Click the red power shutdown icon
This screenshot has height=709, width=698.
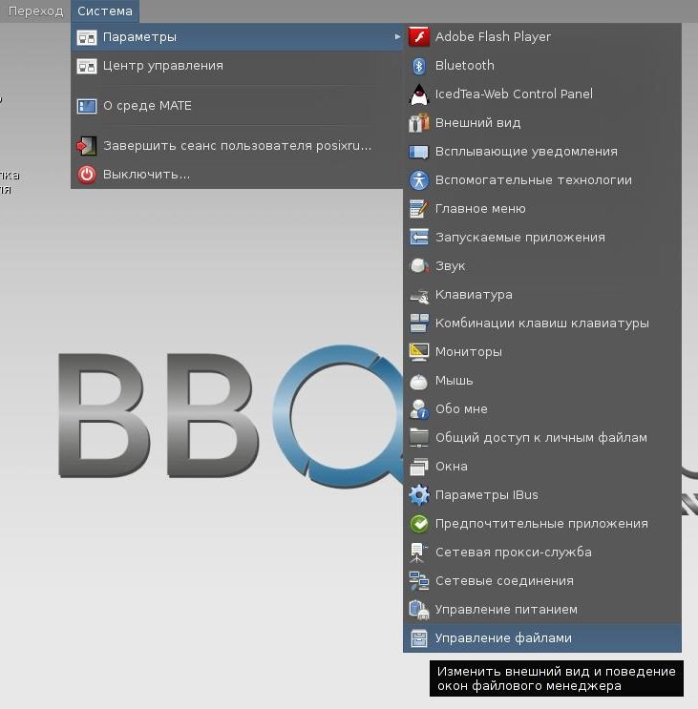pos(87,175)
